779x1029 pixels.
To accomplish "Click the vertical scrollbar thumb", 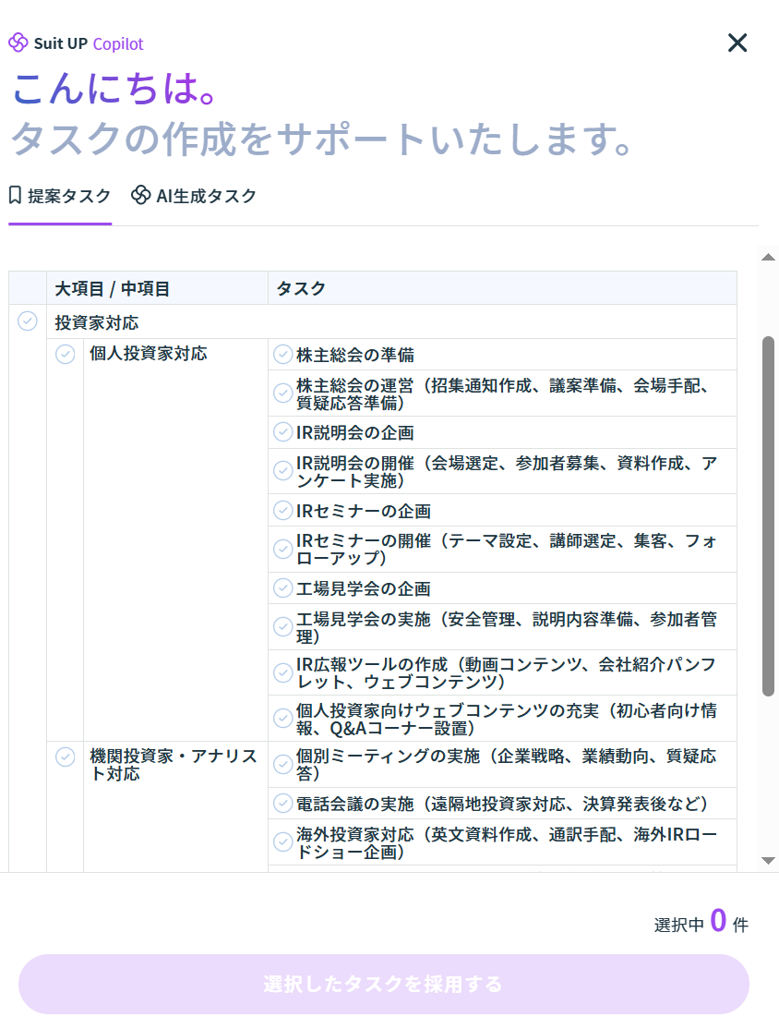I will [768, 515].
